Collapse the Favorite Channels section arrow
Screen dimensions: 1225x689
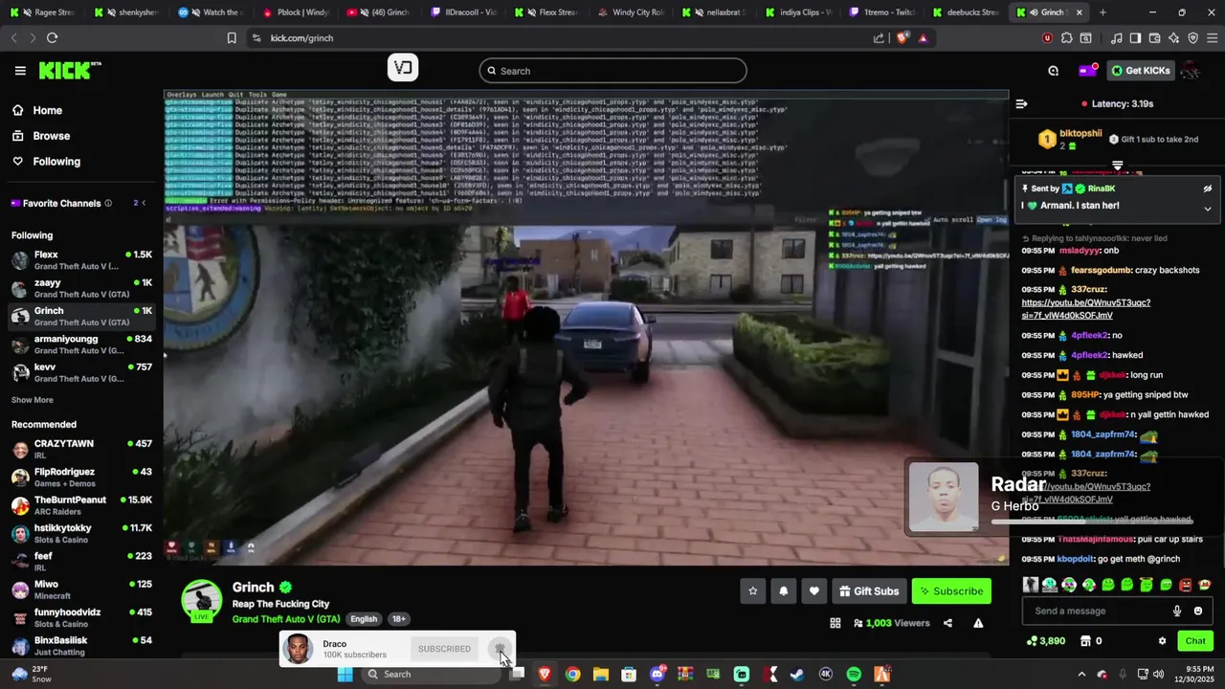coord(144,203)
